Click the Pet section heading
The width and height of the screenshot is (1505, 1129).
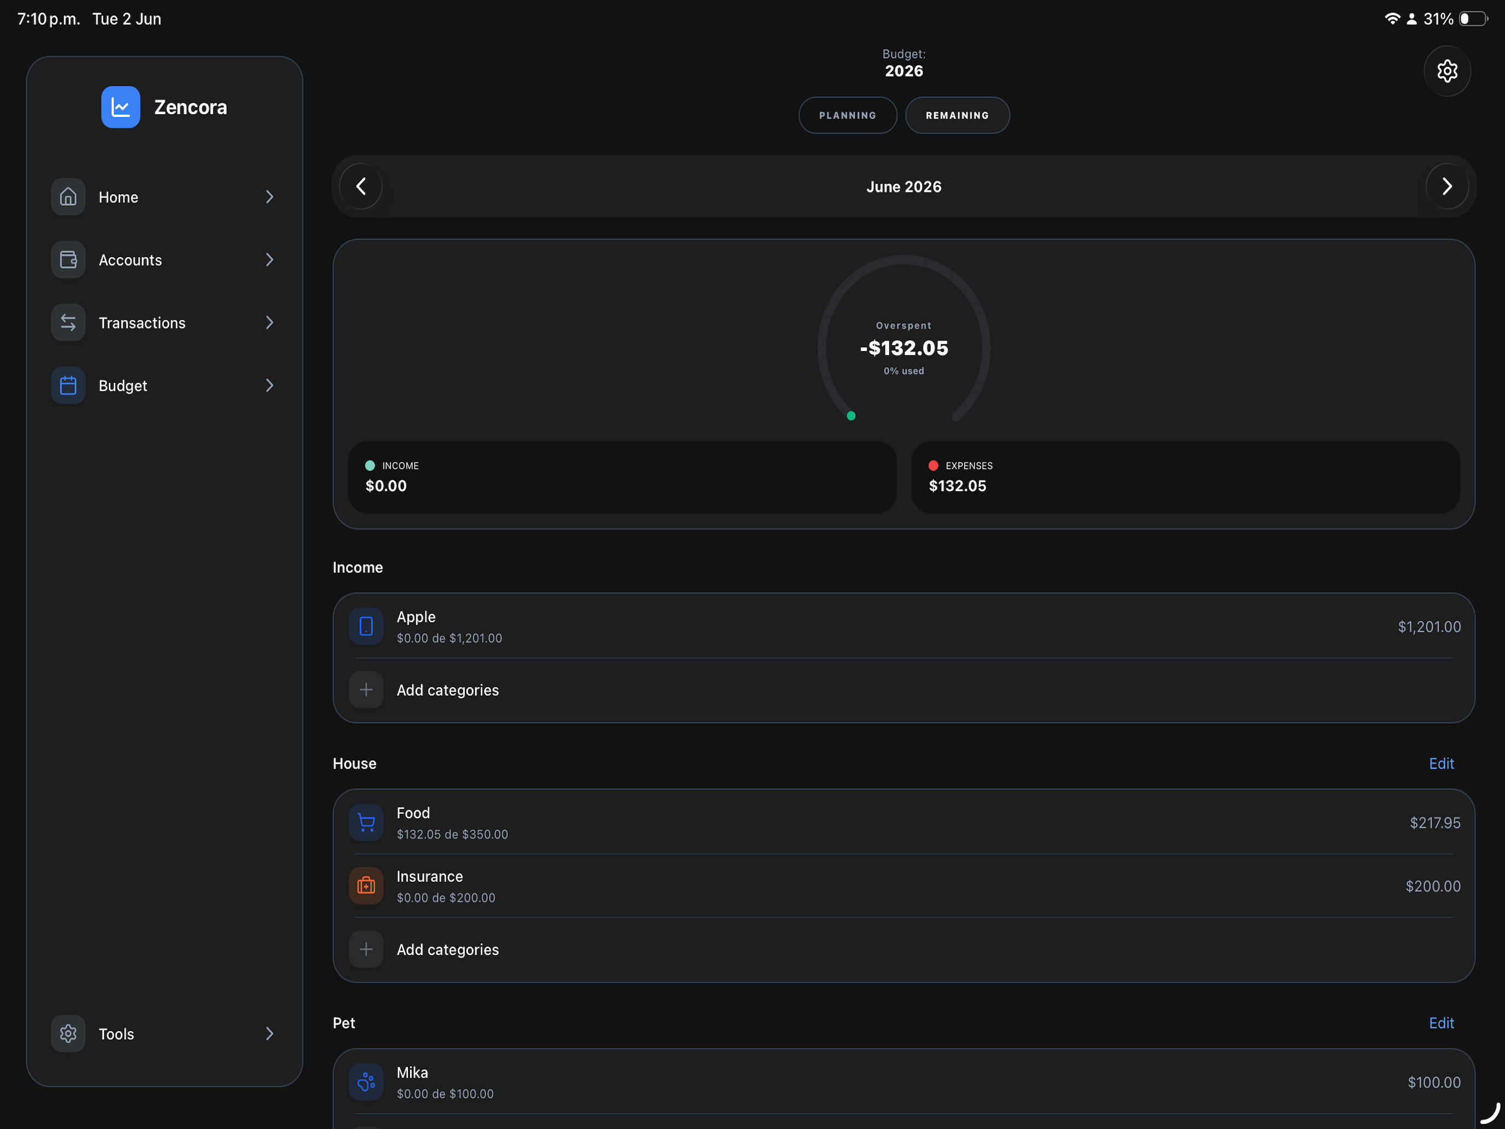pos(343,1023)
